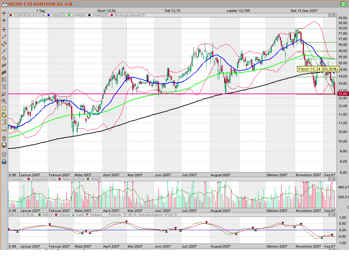Click the single bell alarm icon
The image size is (349, 271).
(4, 108)
